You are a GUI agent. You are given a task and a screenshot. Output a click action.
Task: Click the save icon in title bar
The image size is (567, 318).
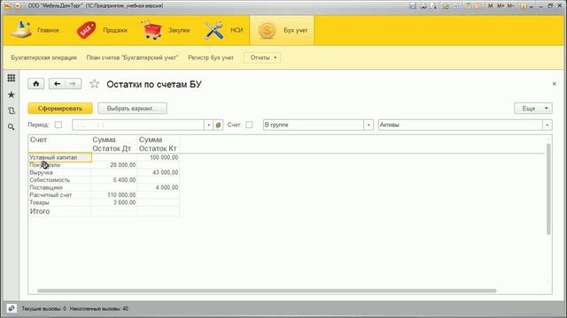[x=413, y=6]
